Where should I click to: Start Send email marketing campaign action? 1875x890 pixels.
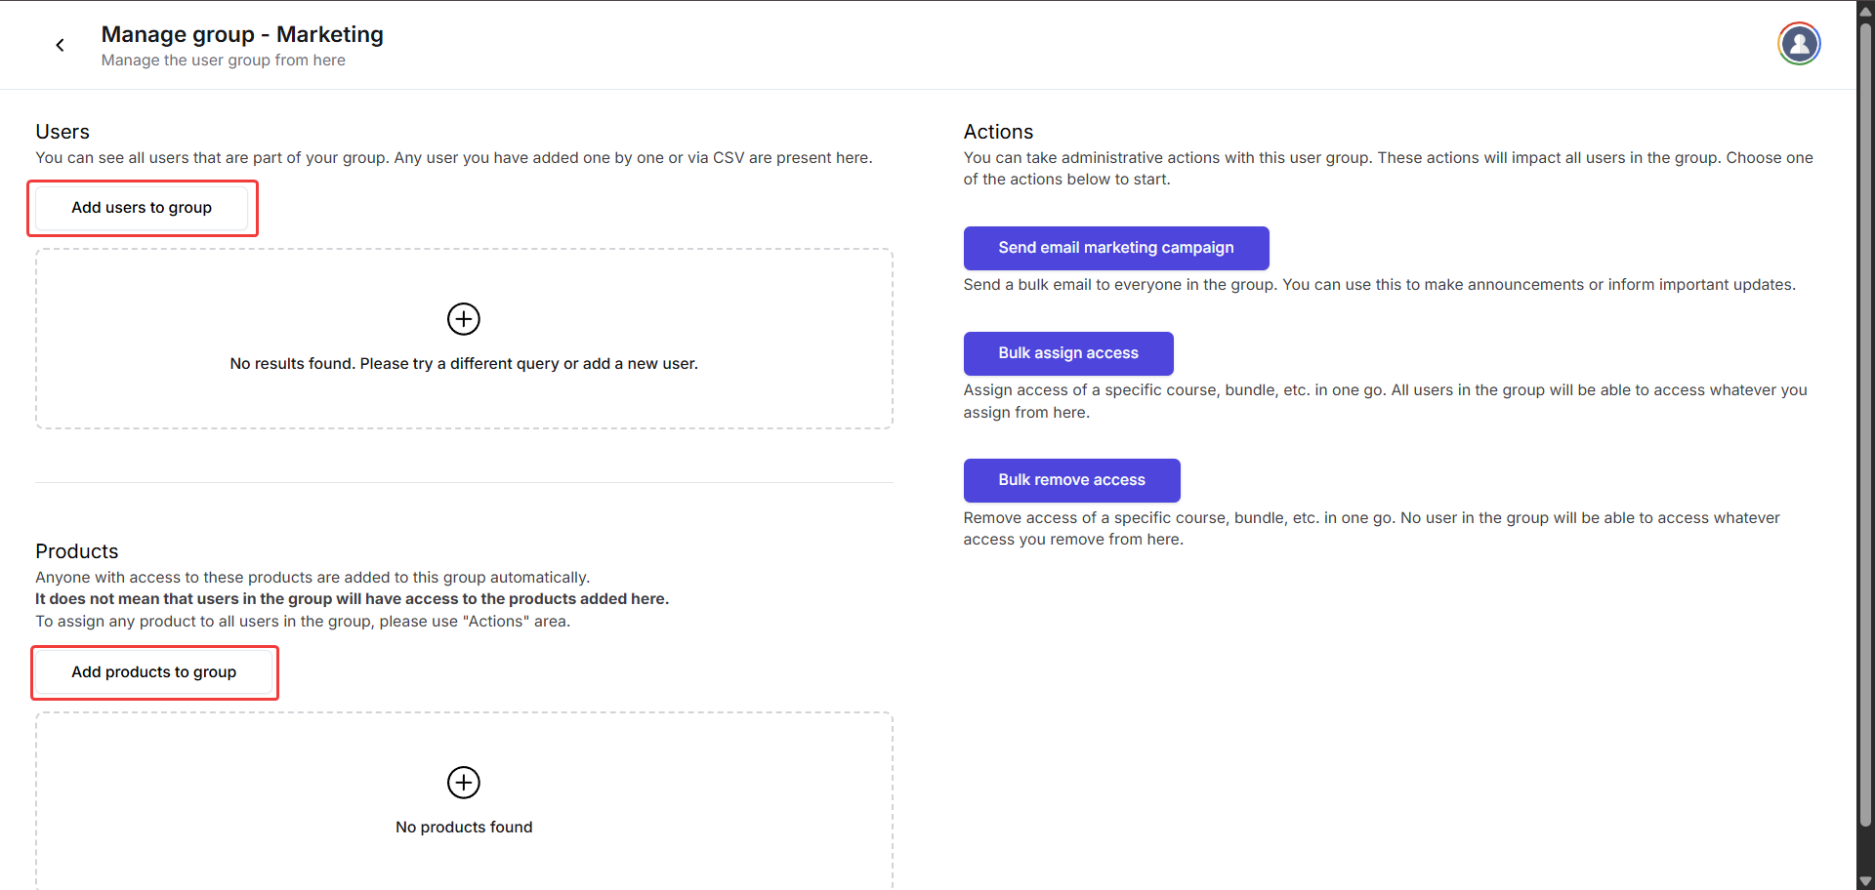pyautogui.click(x=1115, y=248)
